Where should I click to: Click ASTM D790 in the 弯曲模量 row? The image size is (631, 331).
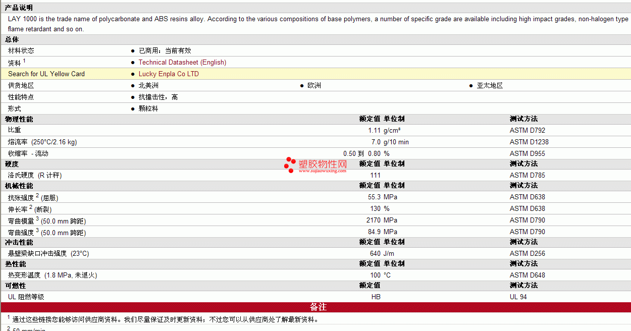528,220
